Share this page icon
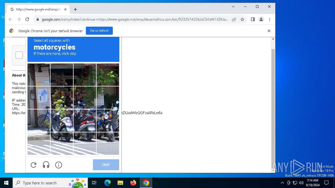The image size is (335, 188). click(234, 19)
